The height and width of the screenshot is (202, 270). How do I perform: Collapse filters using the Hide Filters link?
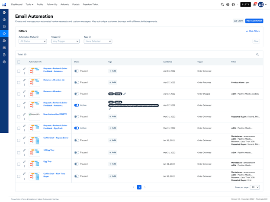253,31
